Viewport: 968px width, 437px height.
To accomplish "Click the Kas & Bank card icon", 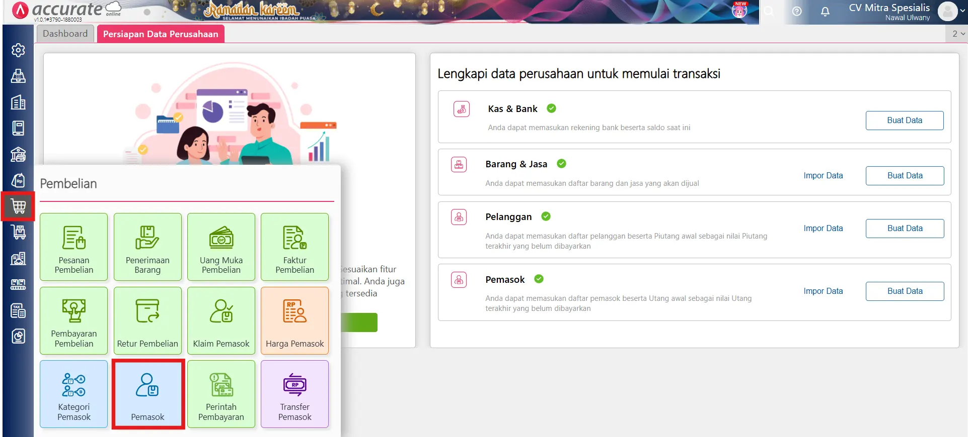I will click(462, 109).
